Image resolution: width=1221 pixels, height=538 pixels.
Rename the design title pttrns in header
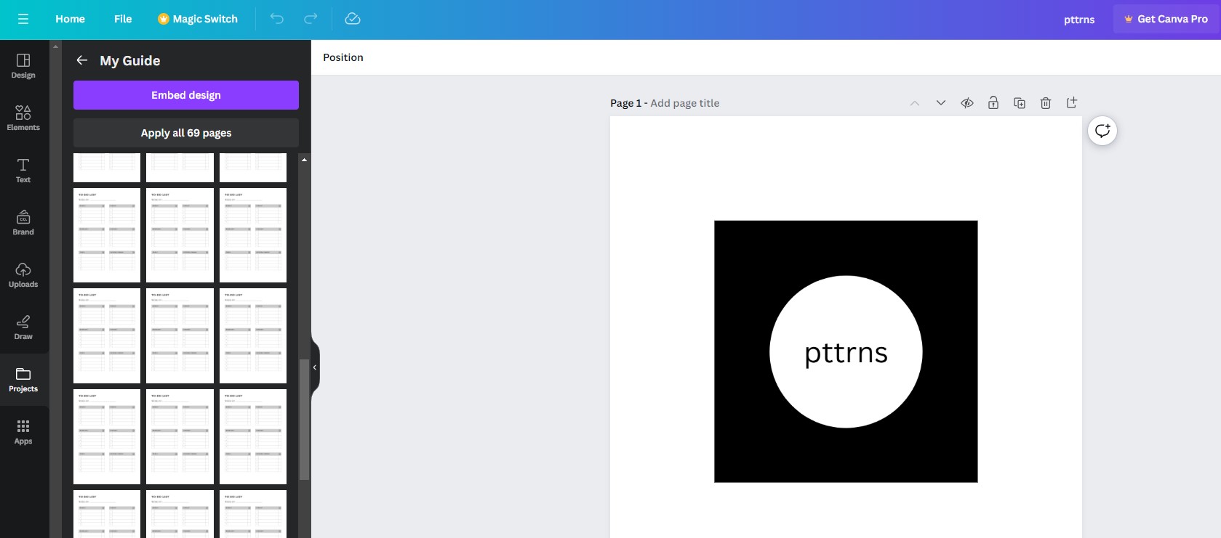click(x=1079, y=20)
